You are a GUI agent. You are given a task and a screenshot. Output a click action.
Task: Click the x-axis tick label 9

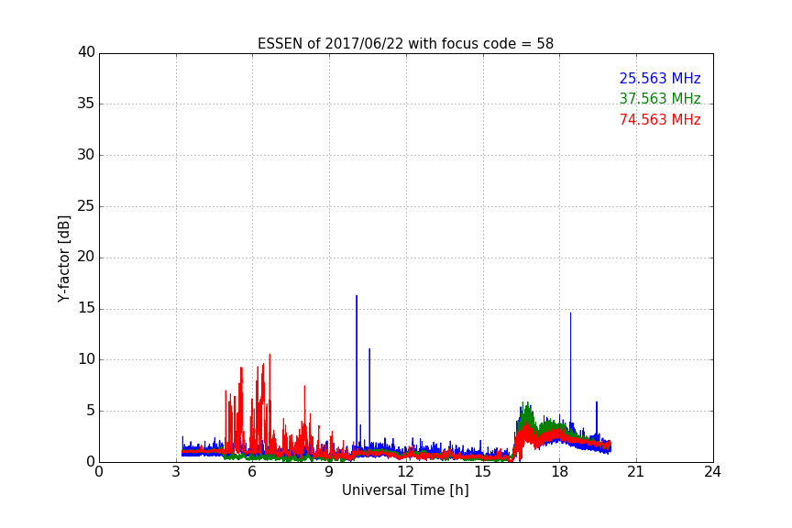click(329, 472)
